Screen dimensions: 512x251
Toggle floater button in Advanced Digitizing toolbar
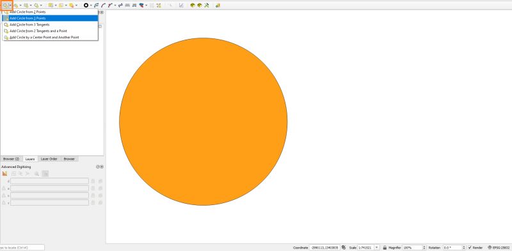pyautogui.click(x=45, y=174)
